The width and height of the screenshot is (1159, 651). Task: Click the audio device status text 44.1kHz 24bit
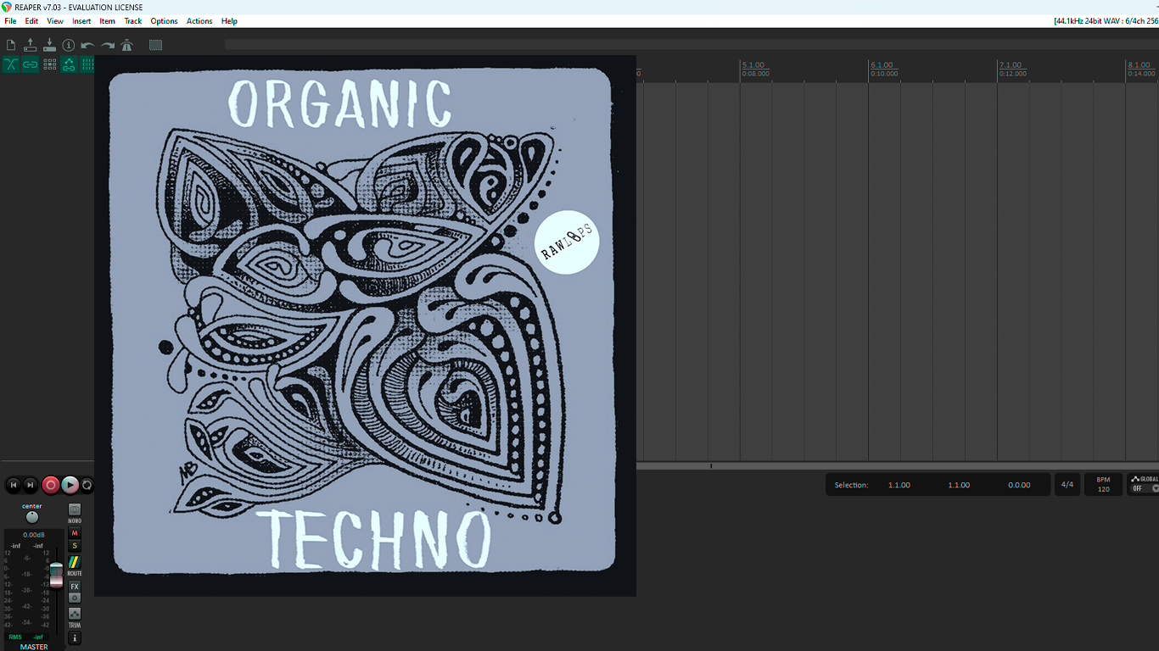tap(1106, 21)
